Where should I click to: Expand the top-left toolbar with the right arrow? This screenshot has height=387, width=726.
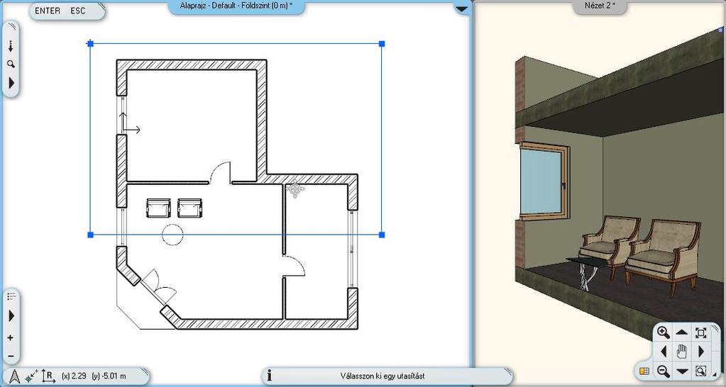point(11,83)
